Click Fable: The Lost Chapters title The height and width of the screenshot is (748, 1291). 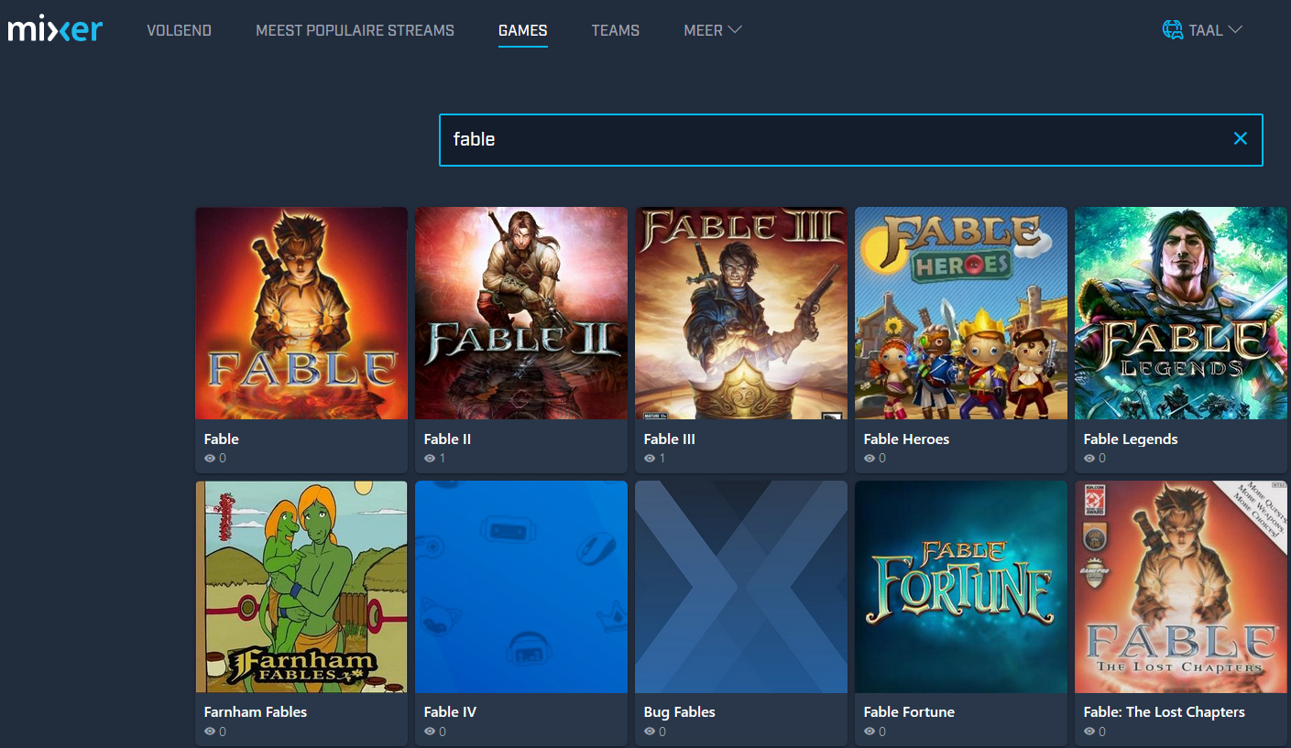(1165, 711)
